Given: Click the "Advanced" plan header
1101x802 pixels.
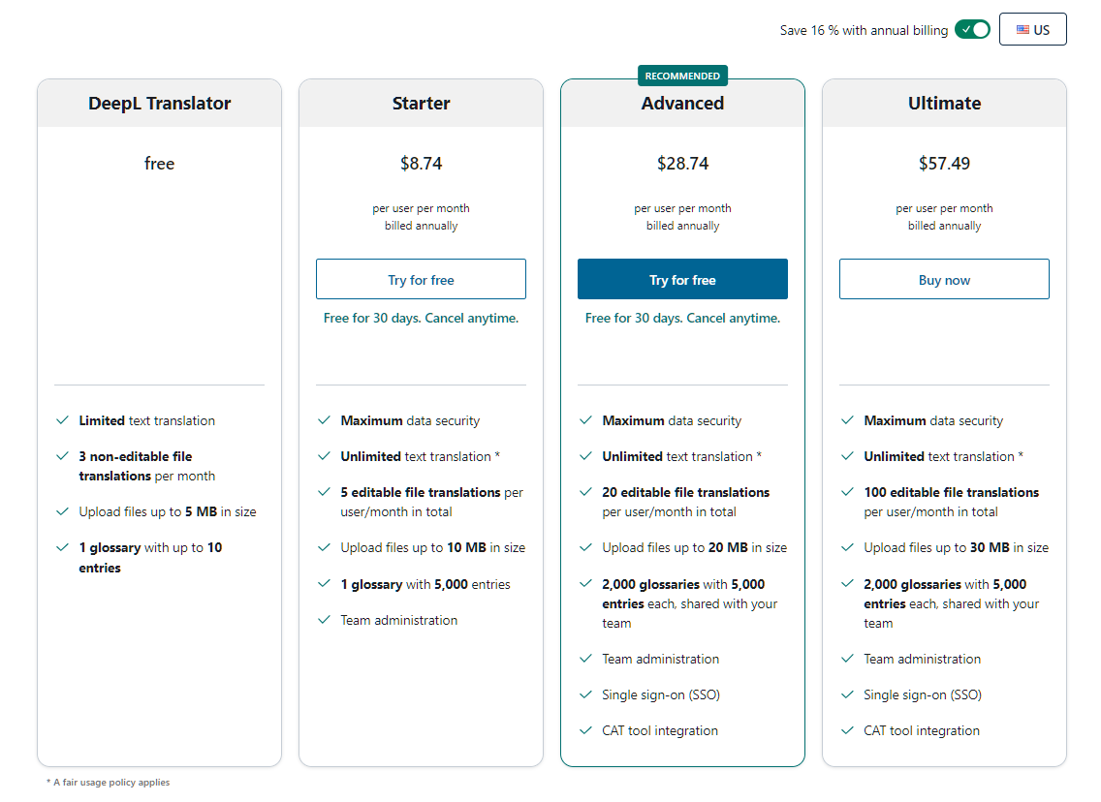Looking at the screenshot, I should (x=682, y=103).
